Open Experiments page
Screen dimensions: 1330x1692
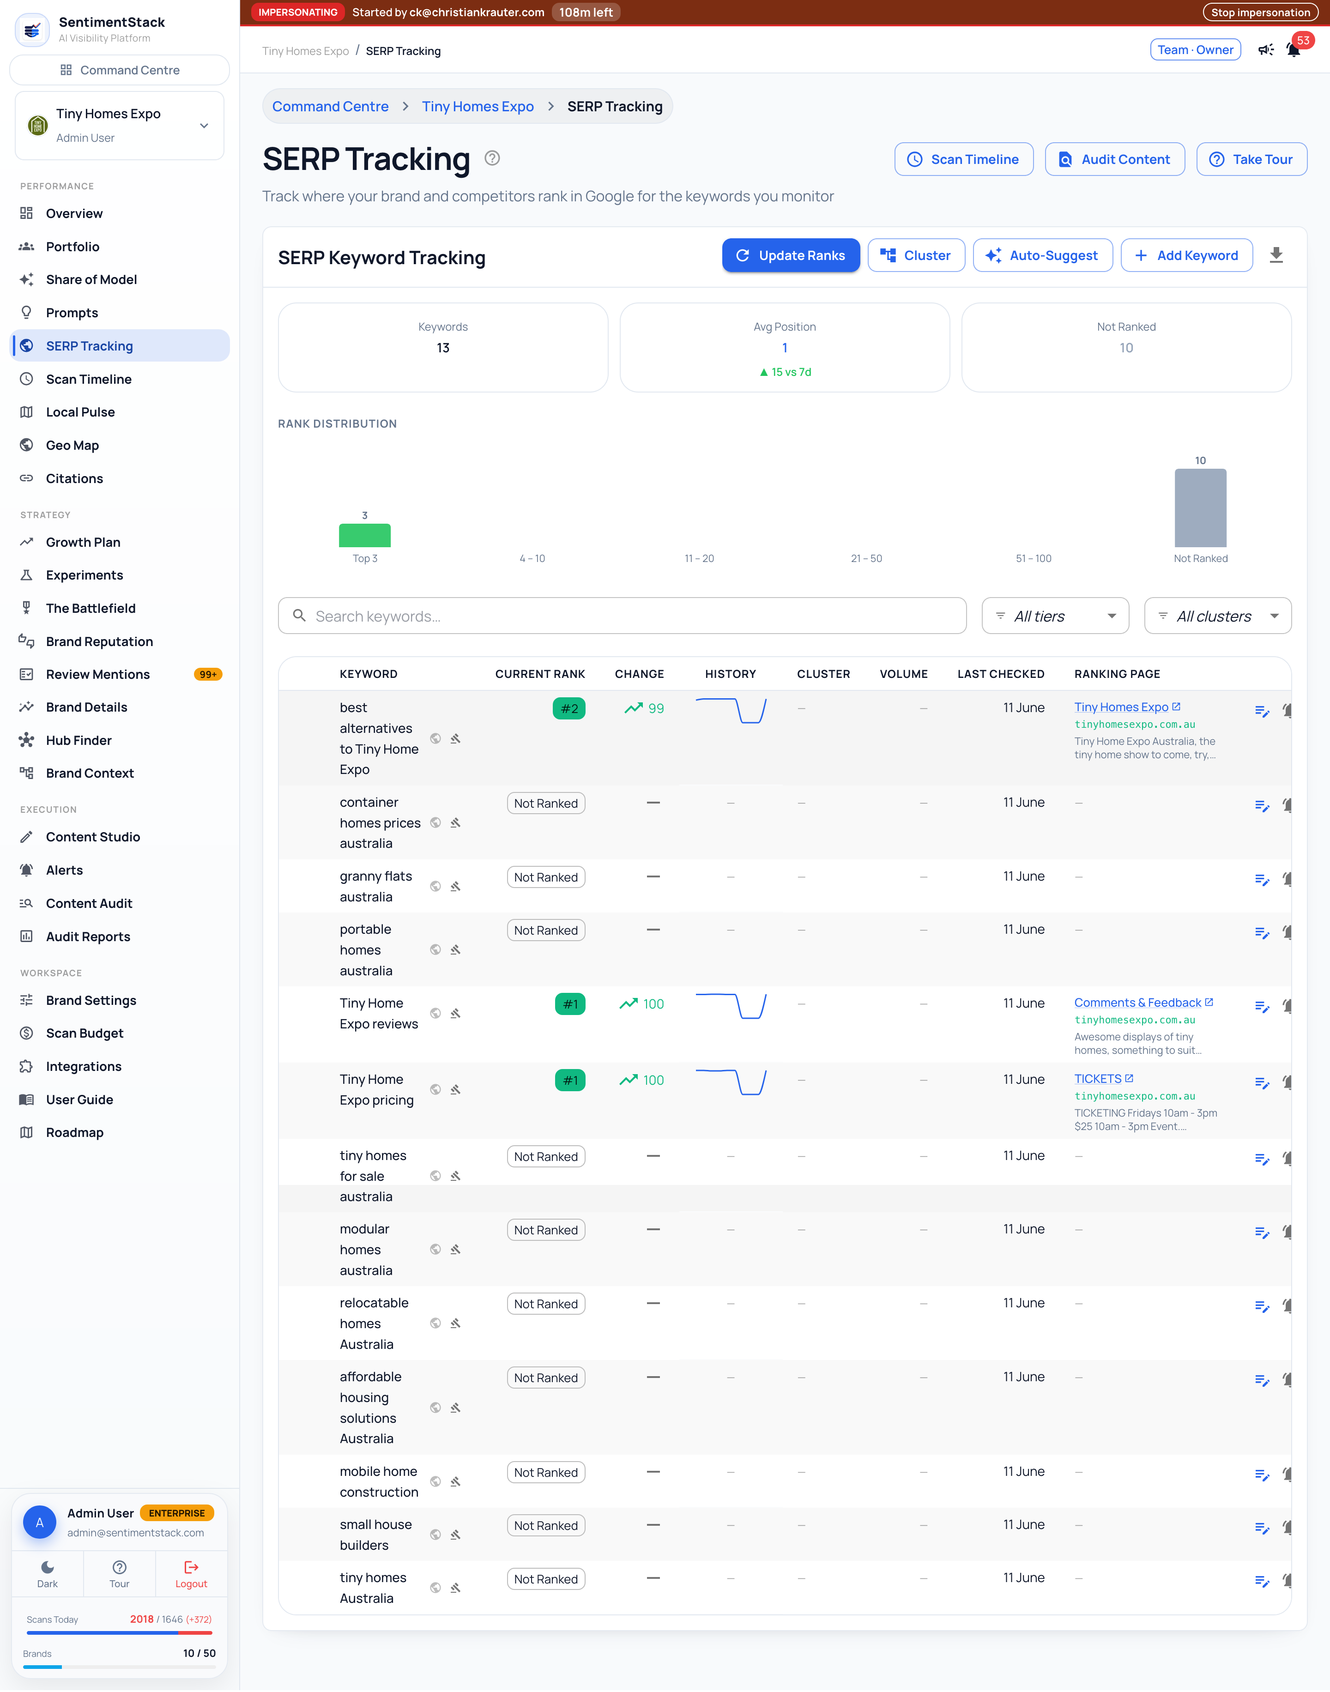pyautogui.click(x=119, y=575)
